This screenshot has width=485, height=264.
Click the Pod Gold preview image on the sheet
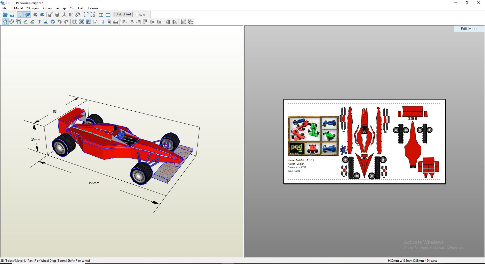tap(313, 136)
